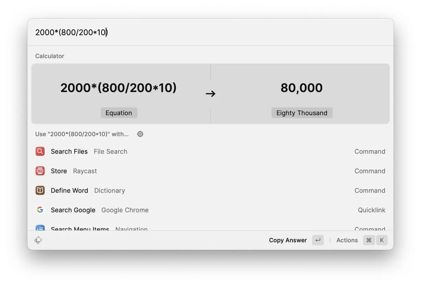This screenshot has width=421, height=286.
Task: Click the Raycast logo in bottom bar
Action: [x=38, y=240]
